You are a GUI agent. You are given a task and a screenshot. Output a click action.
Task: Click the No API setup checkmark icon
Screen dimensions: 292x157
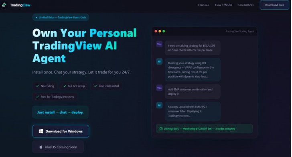[65, 86]
